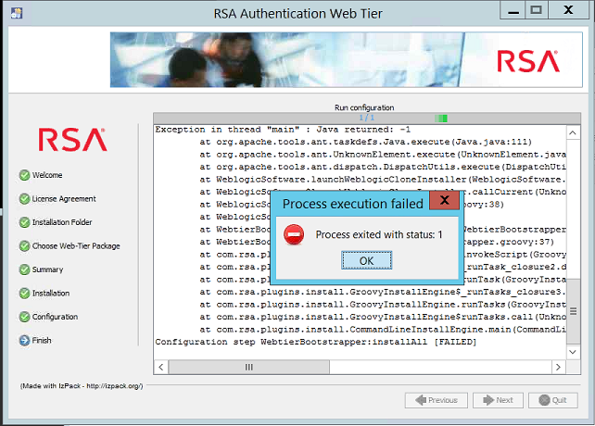Click OK in the error dialog
595x426 pixels.
tap(366, 261)
